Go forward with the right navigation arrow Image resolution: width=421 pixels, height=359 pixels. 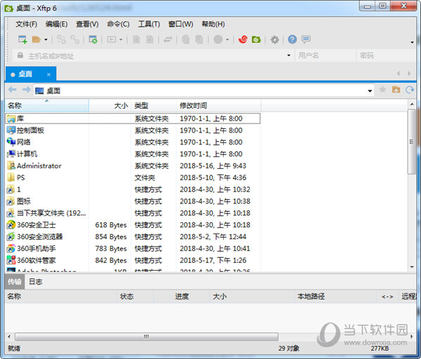click(26, 90)
